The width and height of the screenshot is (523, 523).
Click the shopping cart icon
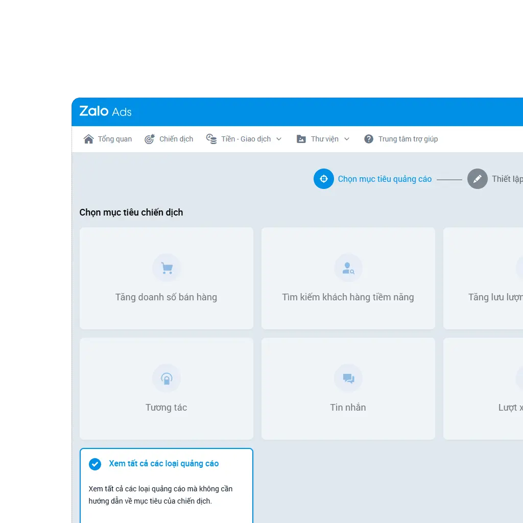pos(167,268)
